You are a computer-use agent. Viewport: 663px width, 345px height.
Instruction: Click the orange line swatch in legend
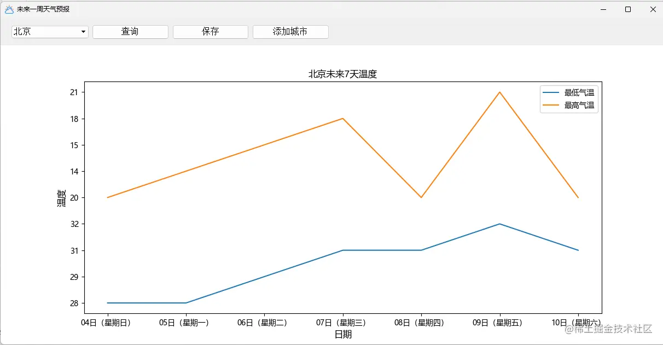[551, 105]
